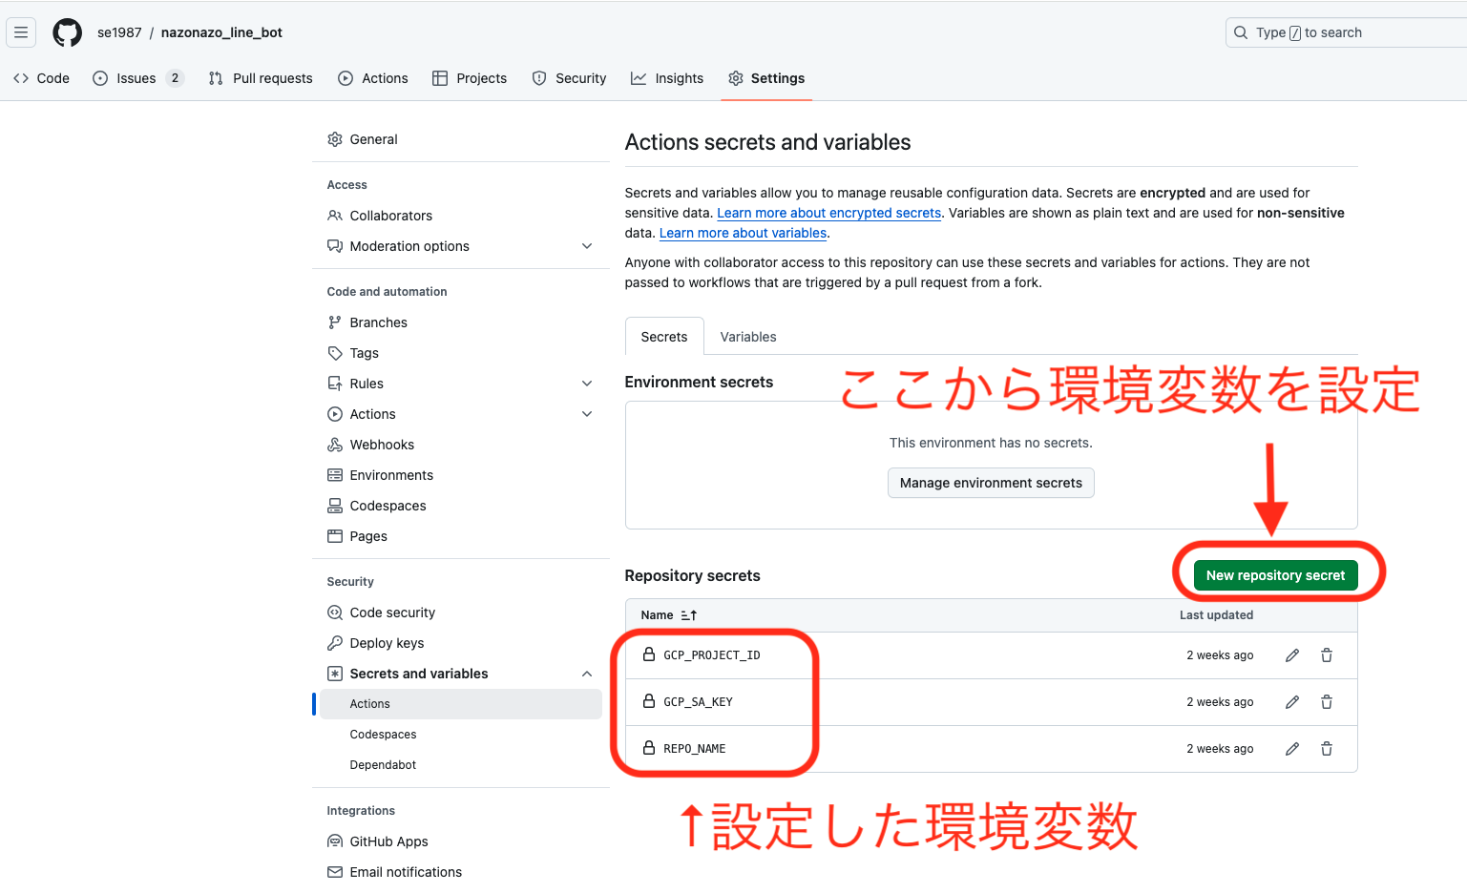Image resolution: width=1467 pixels, height=893 pixels.
Task: Click Manage environment secrets button
Action: click(x=991, y=483)
